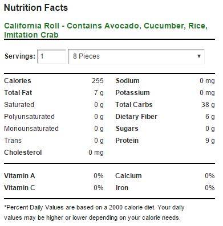The image size is (223, 226).
Task: Select the 255 calories value
Action: click(98, 81)
